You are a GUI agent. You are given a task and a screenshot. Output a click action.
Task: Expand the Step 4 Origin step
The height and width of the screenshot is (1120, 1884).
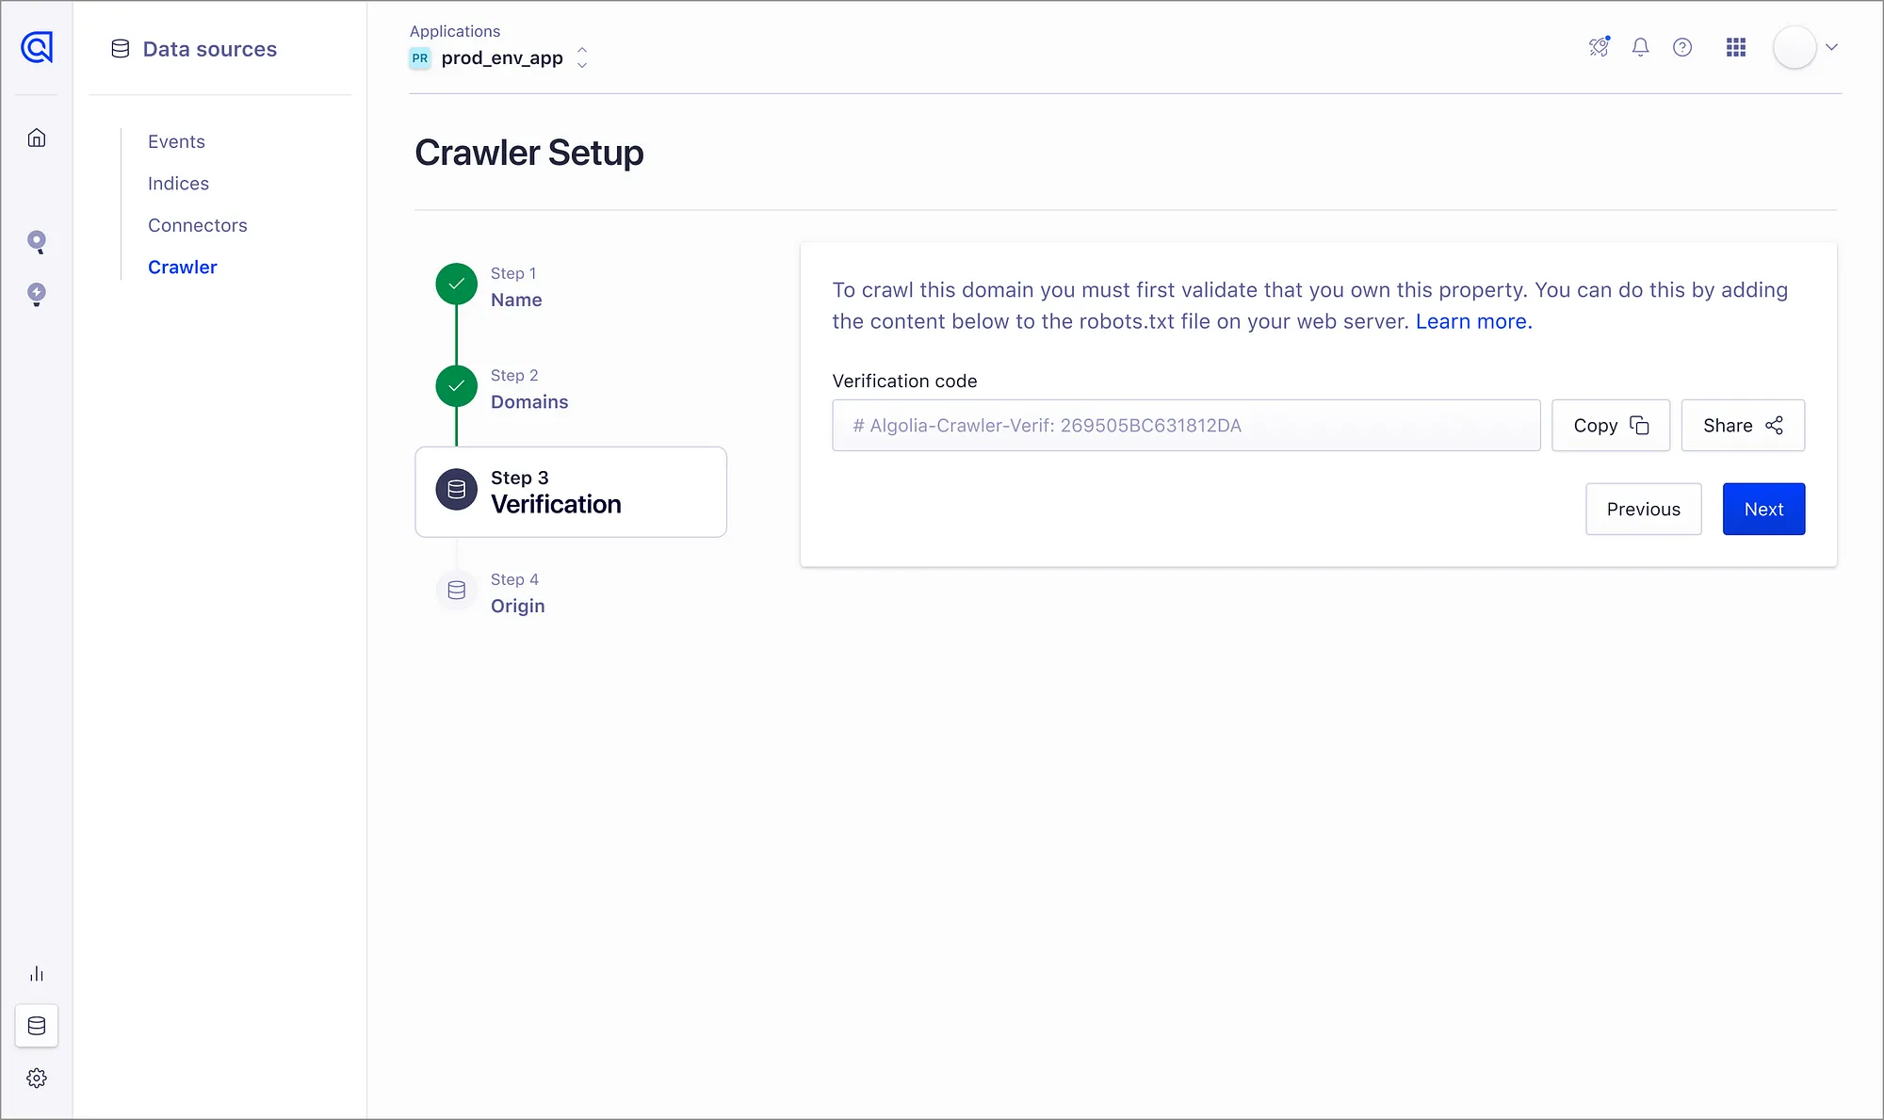[x=517, y=593]
